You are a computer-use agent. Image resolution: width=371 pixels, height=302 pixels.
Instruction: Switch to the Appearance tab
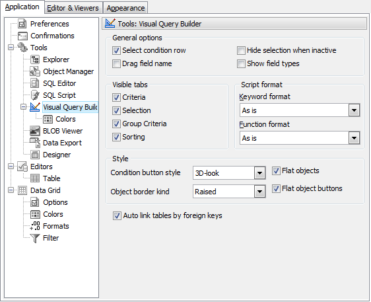click(125, 8)
